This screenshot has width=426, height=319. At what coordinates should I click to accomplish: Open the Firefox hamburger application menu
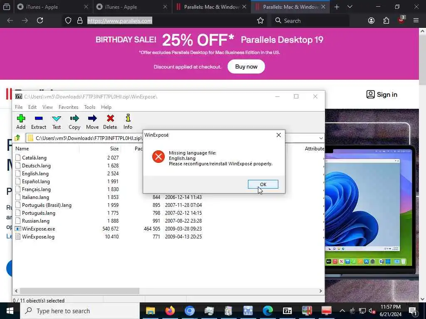pyautogui.click(x=416, y=21)
